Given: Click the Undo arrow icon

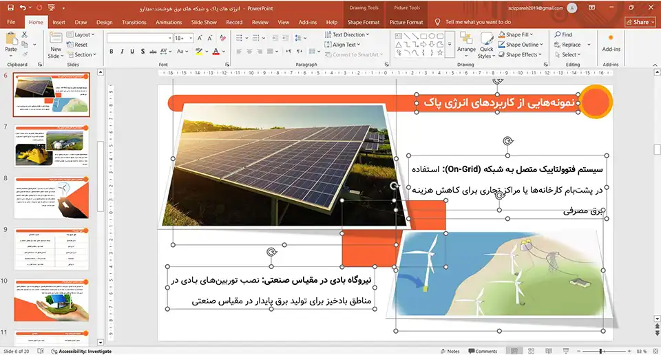Looking at the screenshot, I should (23, 8).
